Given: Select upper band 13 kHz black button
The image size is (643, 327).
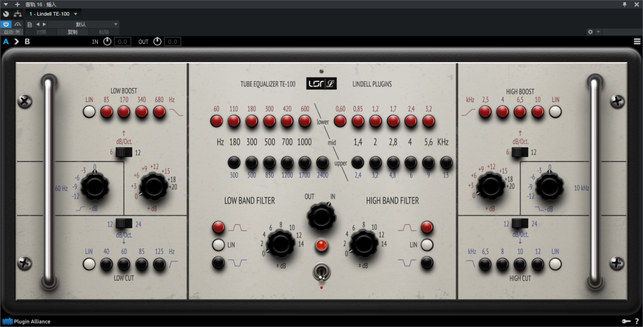Looking at the screenshot, I should (446, 162).
